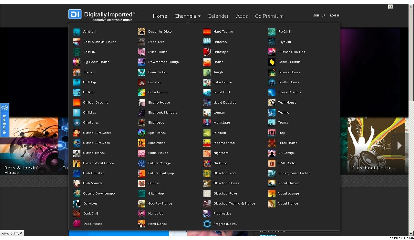Click the Digitally Imported DI logo icon
The height and width of the screenshot is (240, 414).
[75, 15]
